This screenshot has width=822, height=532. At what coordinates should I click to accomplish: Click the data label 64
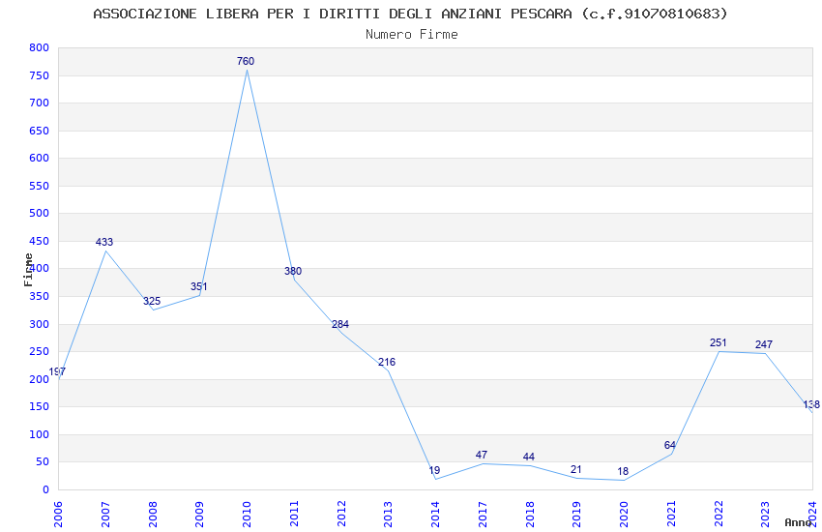(670, 446)
